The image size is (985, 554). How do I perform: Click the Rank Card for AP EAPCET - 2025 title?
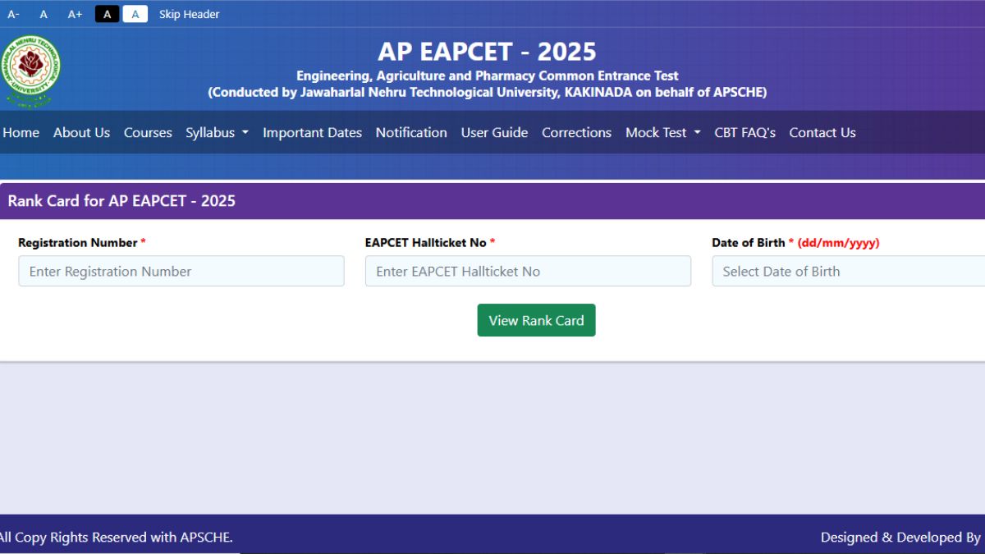121,201
